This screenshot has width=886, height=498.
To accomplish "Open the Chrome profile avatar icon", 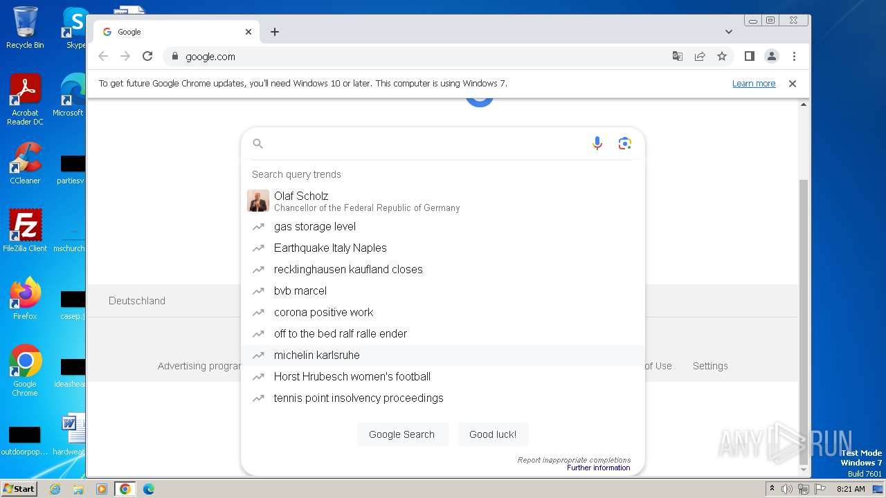I will pos(772,56).
